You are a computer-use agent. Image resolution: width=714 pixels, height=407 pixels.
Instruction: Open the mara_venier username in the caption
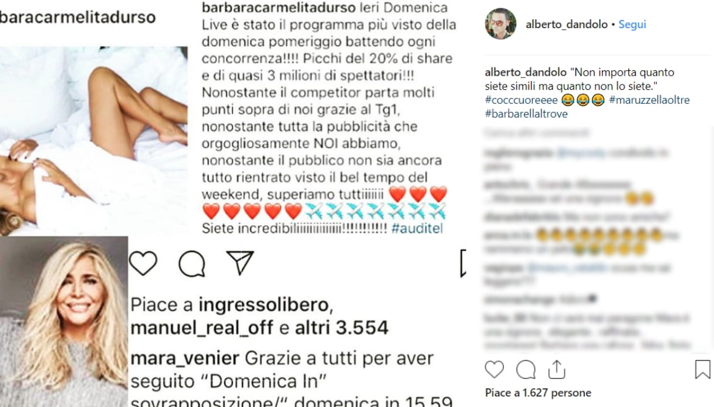click(184, 358)
